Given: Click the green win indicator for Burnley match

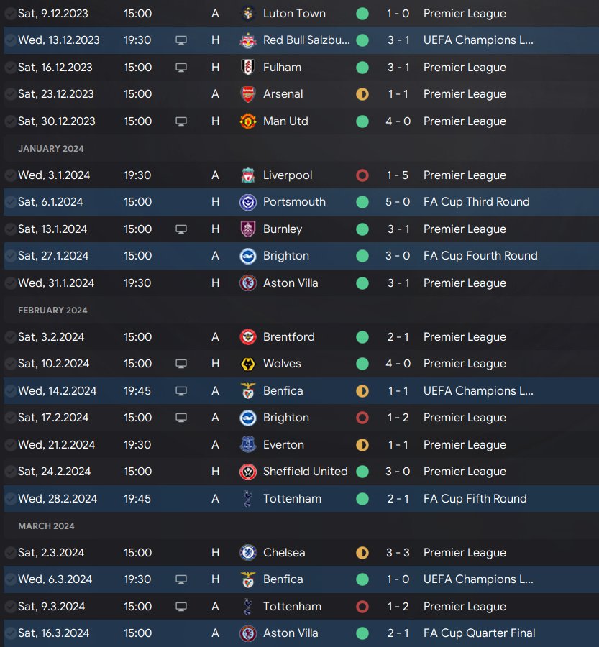Looking at the screenshot, I should pos(362,229).
